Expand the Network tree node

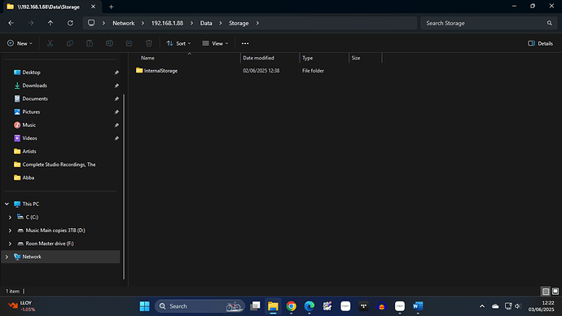point(7,257)
